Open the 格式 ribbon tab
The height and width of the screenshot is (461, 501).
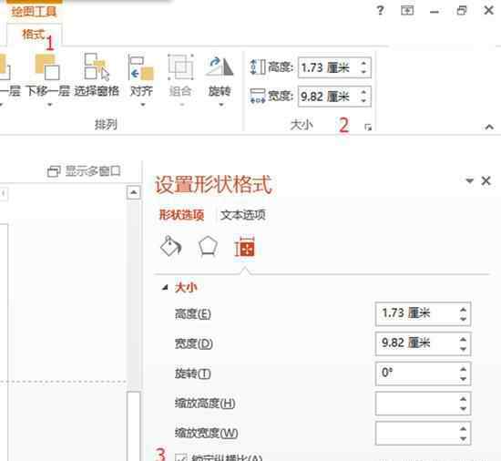(x=33, y=35)
